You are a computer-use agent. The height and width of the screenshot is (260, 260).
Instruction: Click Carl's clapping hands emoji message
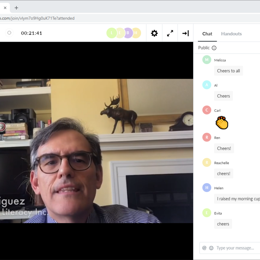(x=222, y=123)
